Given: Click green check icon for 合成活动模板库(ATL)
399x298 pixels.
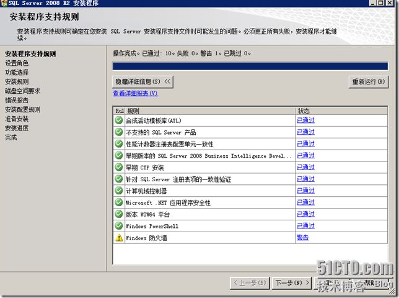Looking at the screenshot, I should 118,120.
